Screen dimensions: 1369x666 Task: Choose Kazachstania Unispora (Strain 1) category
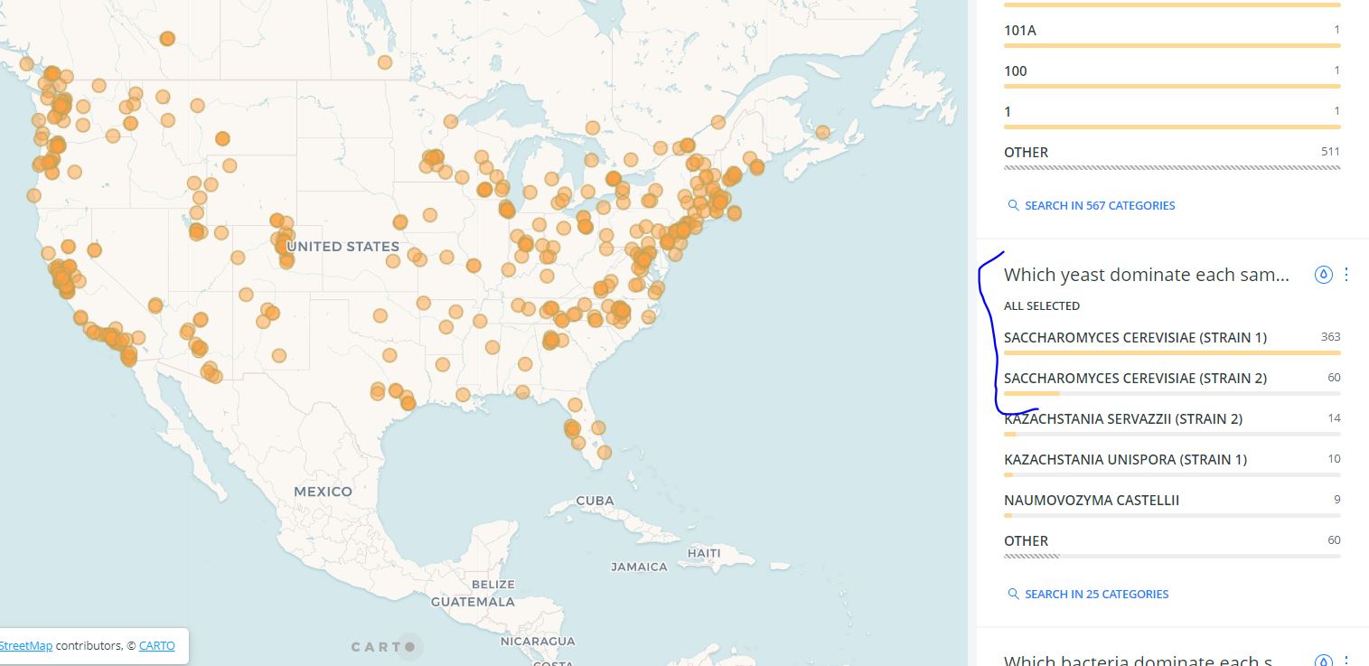pyautogui.click(x=1125, y=460)
